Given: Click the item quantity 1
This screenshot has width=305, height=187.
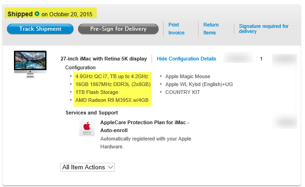Looking at the screenshot, I should coord(261,59).
